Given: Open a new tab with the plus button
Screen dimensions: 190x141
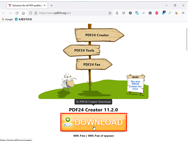Looking at the screenshot, I should point(51,5).
